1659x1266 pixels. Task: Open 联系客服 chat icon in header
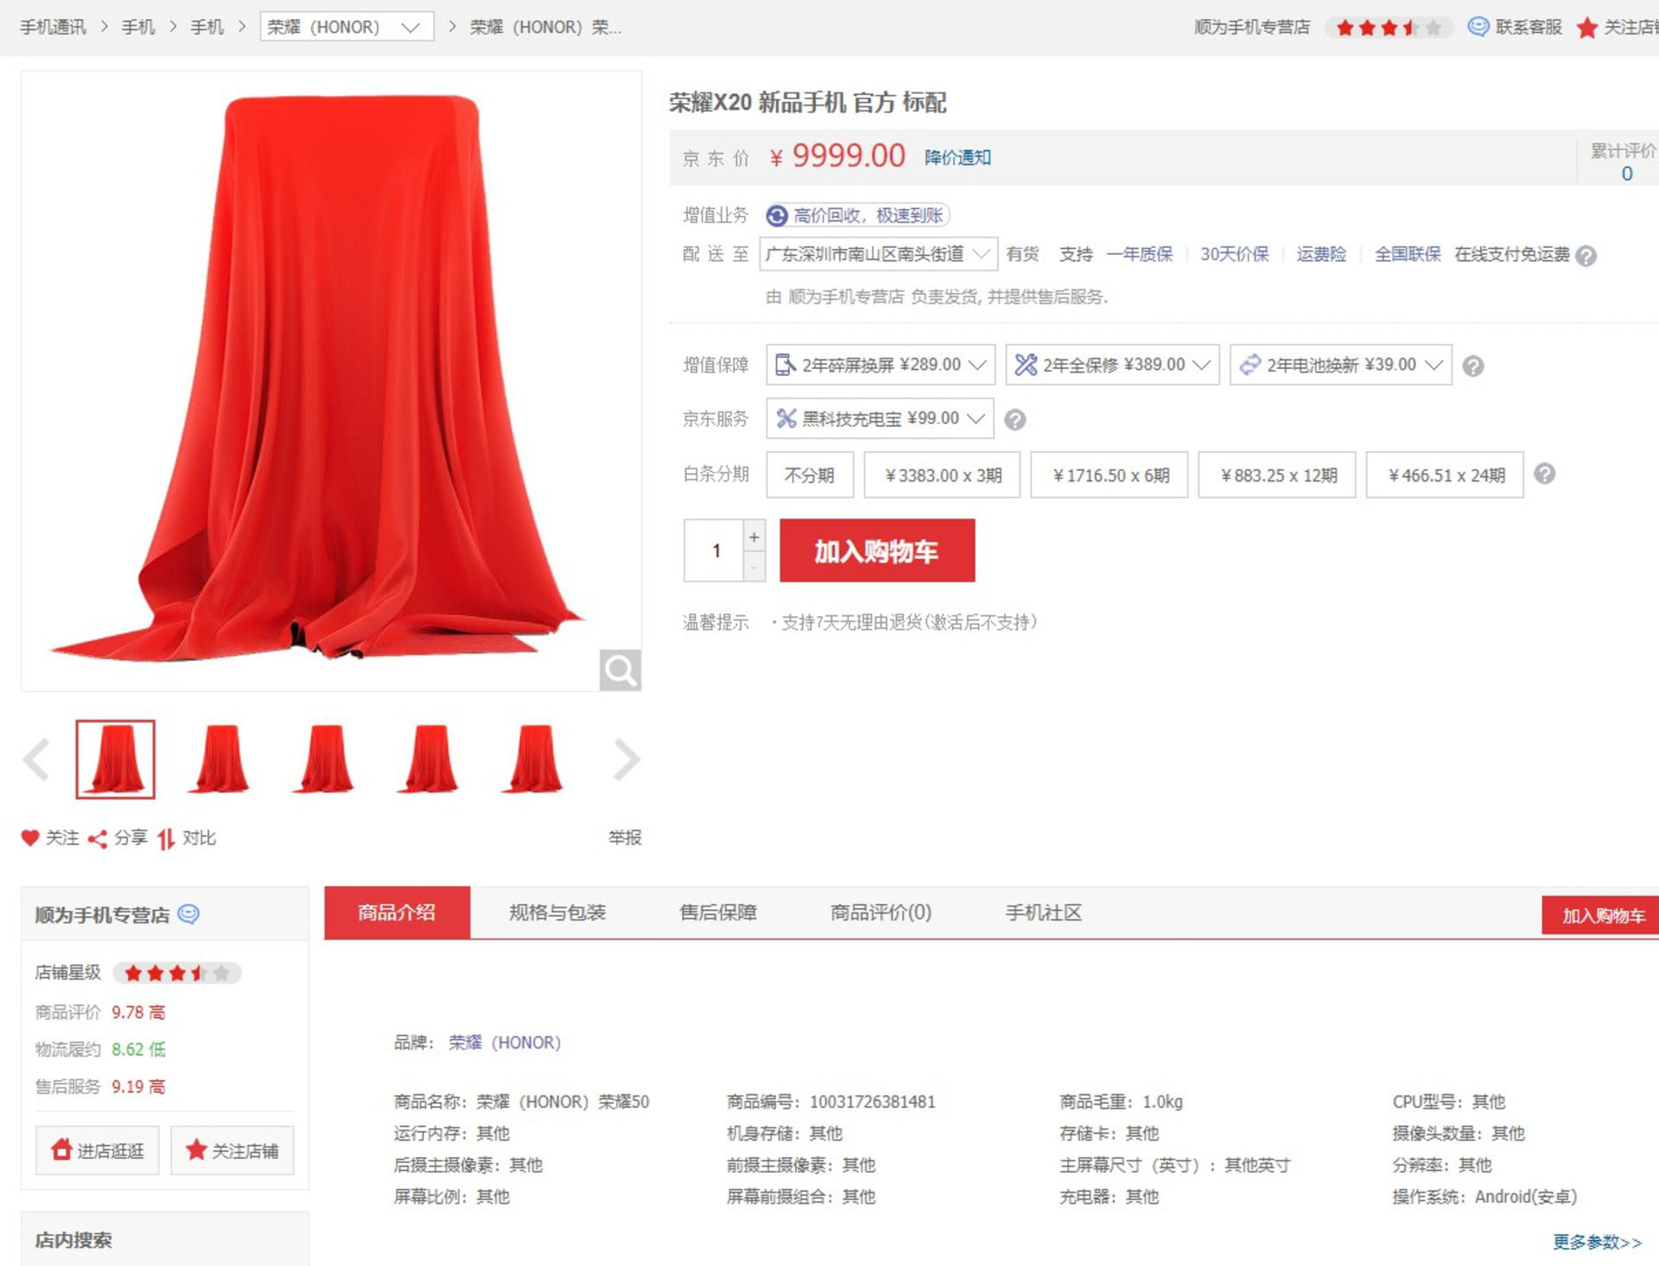click(1478, 27)
